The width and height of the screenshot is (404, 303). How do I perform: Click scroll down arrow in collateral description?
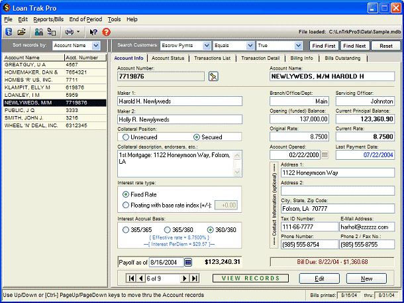(237, 172)
